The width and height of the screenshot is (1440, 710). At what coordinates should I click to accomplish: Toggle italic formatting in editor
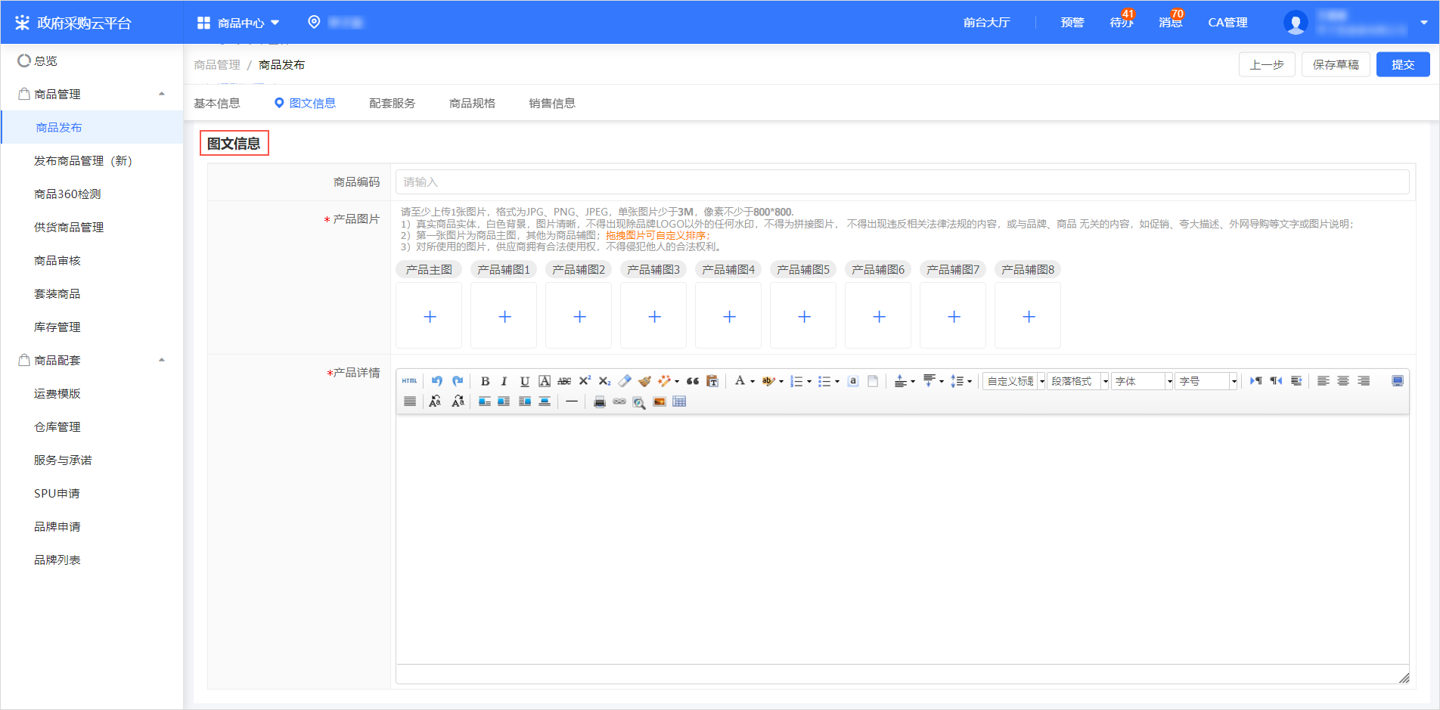504,381
